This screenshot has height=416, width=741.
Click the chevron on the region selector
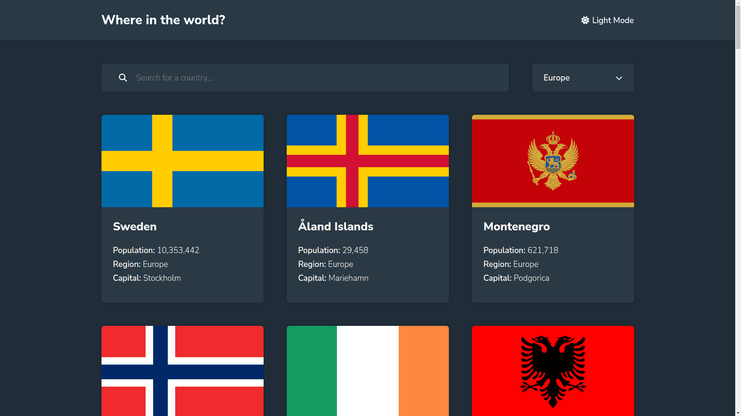click(x=619, y=78)
